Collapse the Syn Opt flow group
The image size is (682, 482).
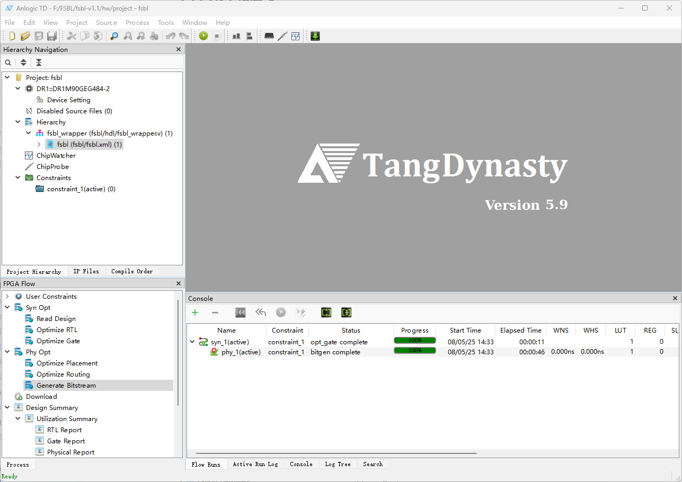tap(7, 307)
